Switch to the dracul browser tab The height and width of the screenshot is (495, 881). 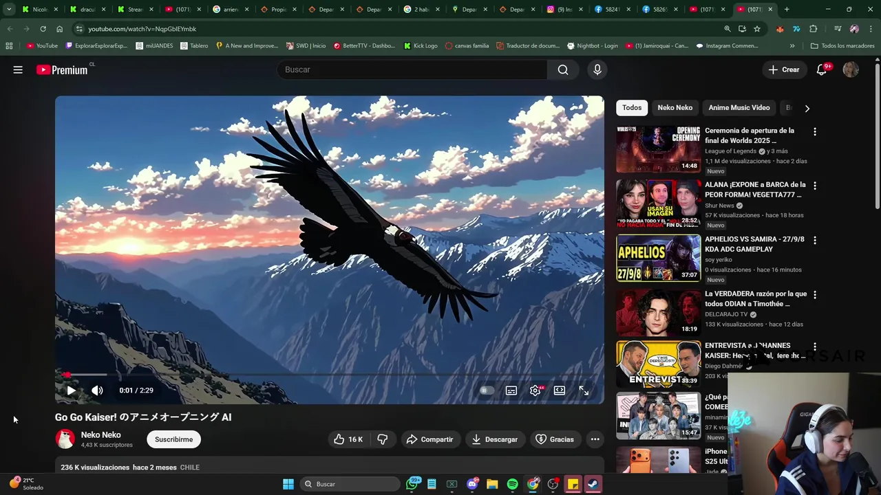tap(88, 10)
